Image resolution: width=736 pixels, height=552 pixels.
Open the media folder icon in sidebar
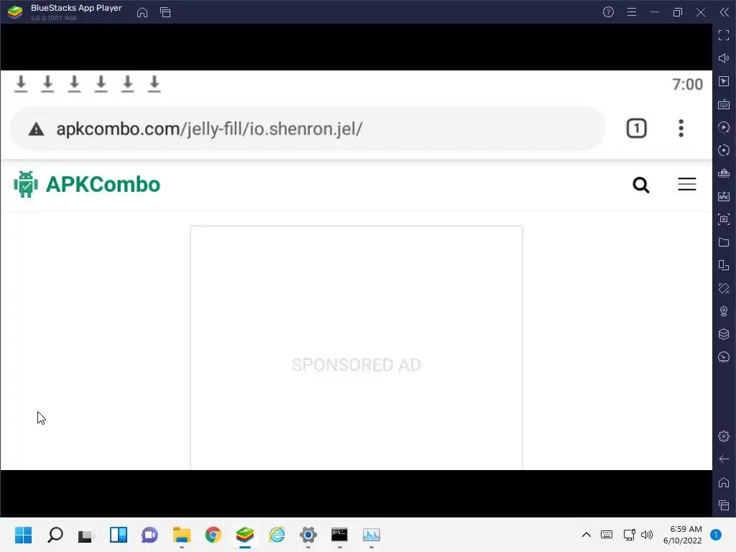click(x=724, y=242)
